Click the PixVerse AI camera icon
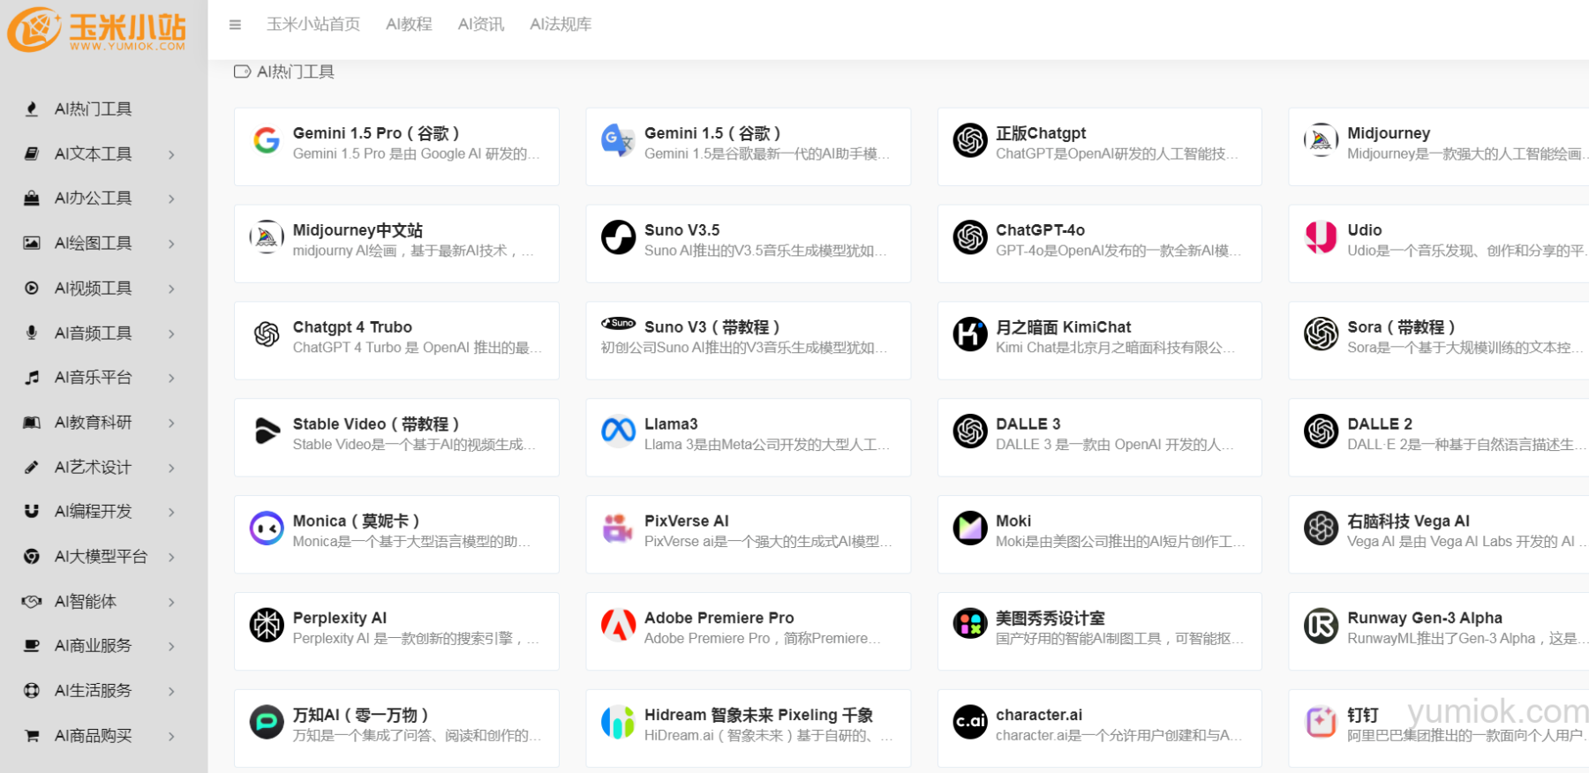Image resolution: width=1589 pixels, height=773 pixels. 618,529
